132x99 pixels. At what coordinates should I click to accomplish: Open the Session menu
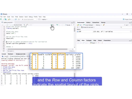coord(21,17)
